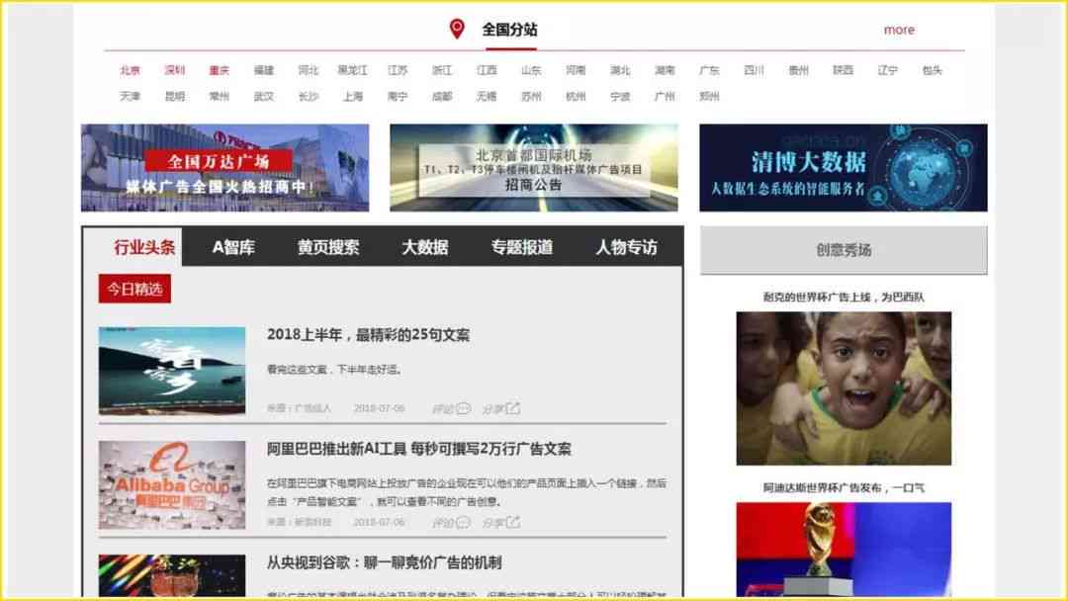1068x601 pixels.
Task: Select the 包头 substation link
Action: point(932,70)
